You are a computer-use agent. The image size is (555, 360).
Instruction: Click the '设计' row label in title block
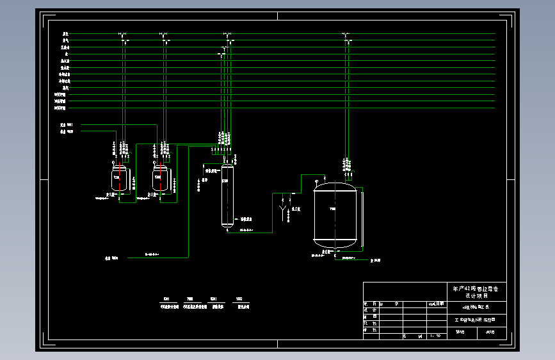point(371,310)
